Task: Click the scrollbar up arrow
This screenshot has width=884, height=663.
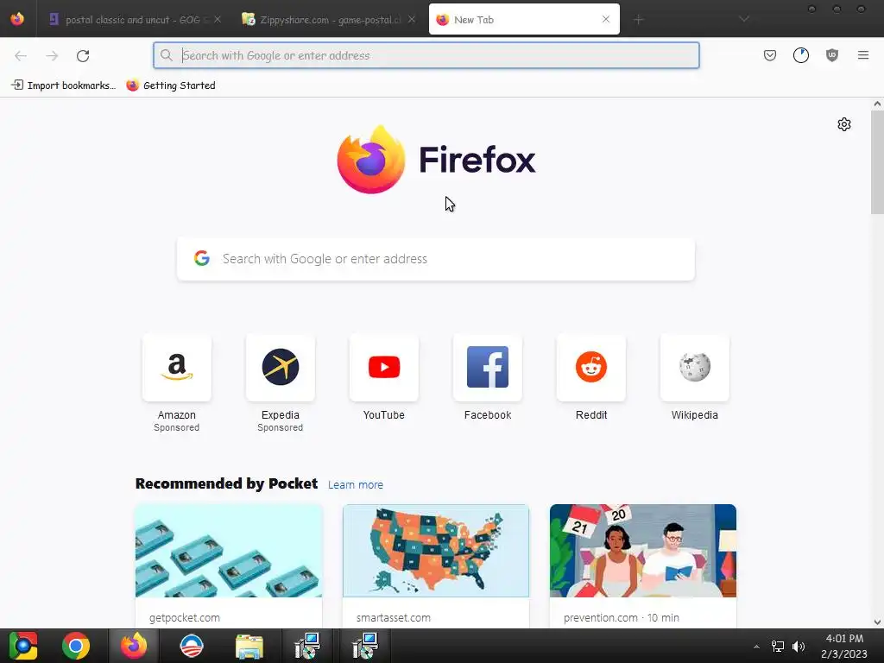Action: tap(877, 104)
